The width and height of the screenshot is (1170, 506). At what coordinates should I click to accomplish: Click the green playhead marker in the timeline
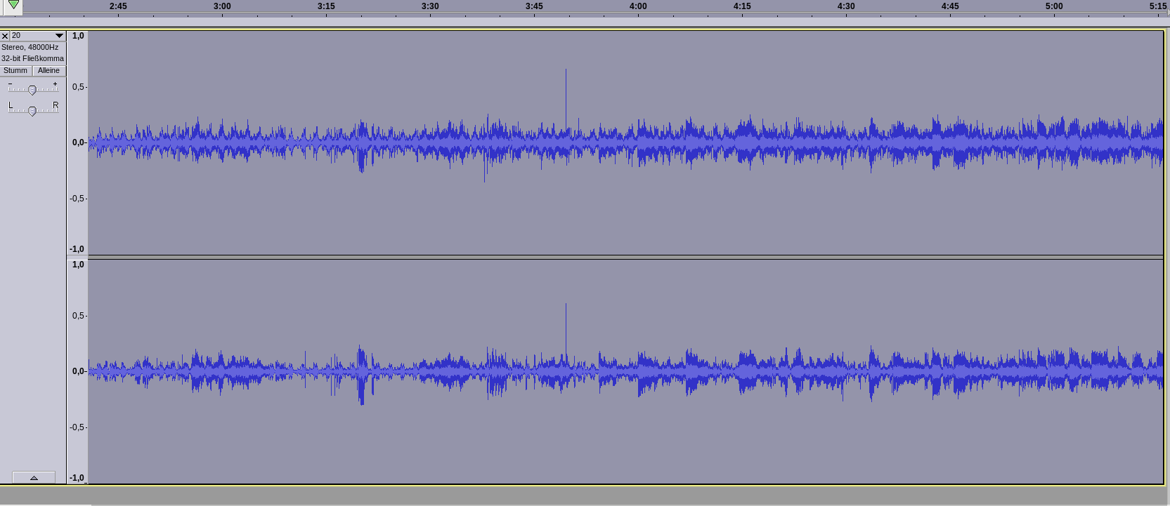click(13, 6)
